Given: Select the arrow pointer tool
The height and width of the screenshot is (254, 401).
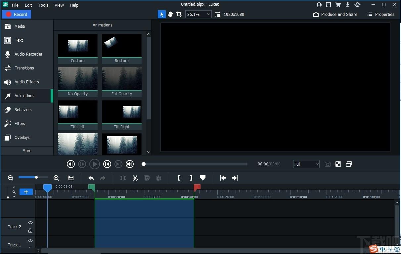Looking at the screenshot, I should click(x=162, y=14).
